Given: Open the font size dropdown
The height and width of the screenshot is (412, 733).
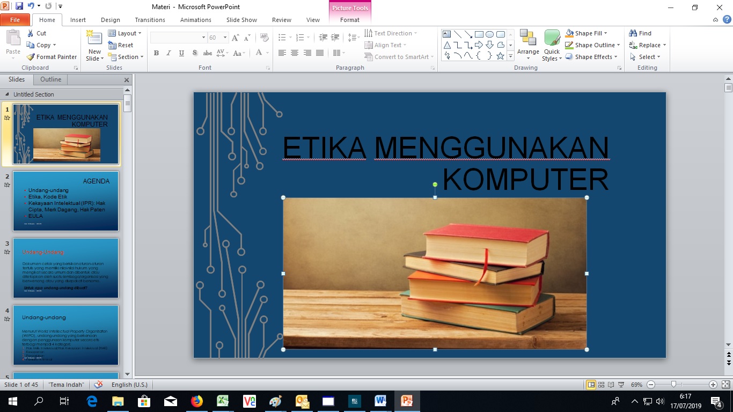Looking at the screenshot, I should [225, 38].
